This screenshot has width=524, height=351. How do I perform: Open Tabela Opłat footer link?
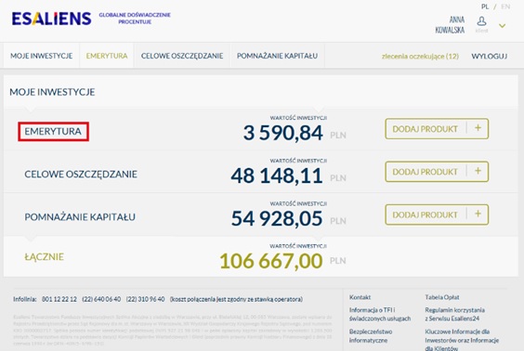(442, 297)
